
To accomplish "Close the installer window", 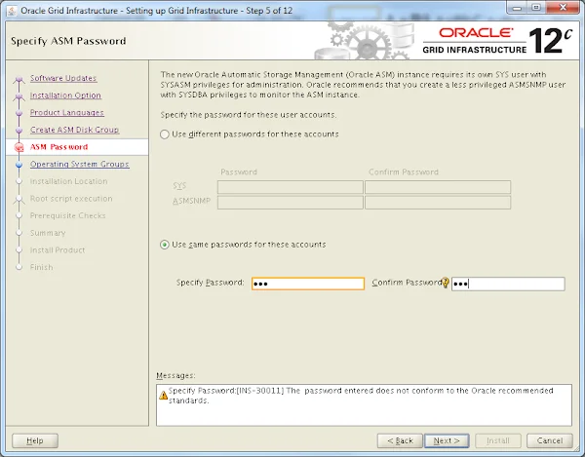I will 563,8.
